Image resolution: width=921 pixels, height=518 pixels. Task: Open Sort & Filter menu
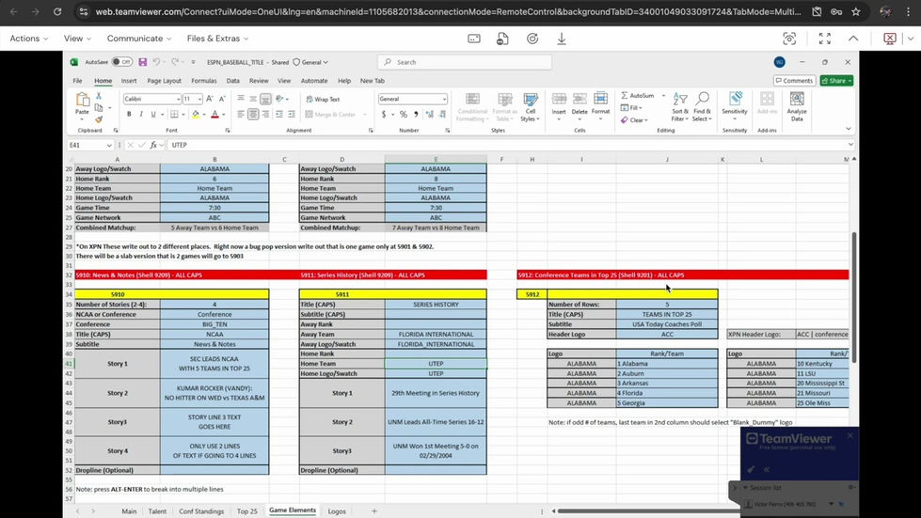680,107
